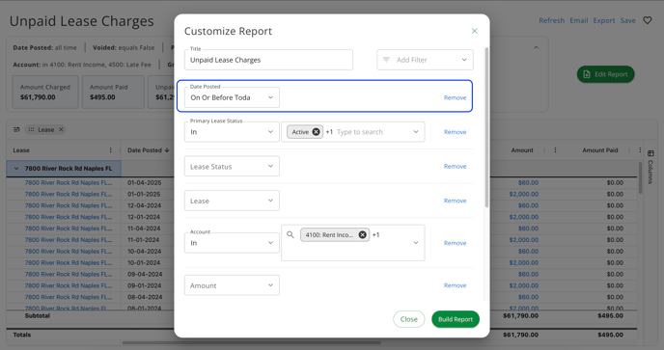Viewport: 664px width, 350px height.
Task: Open lease link dated 12-01-2024
Action: pyautogui.click(x=69, y=217)
